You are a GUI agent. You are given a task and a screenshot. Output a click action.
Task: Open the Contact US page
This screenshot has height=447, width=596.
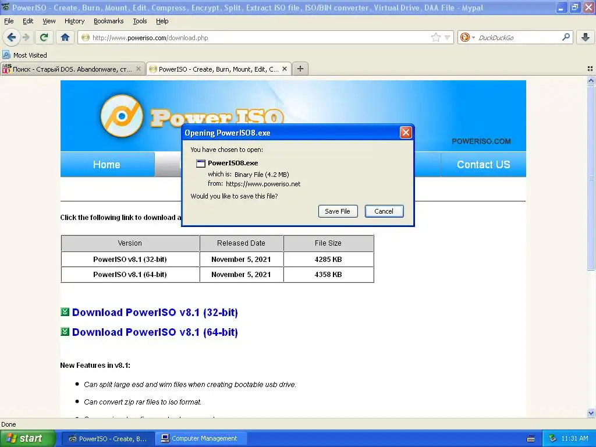click(483, 165)
